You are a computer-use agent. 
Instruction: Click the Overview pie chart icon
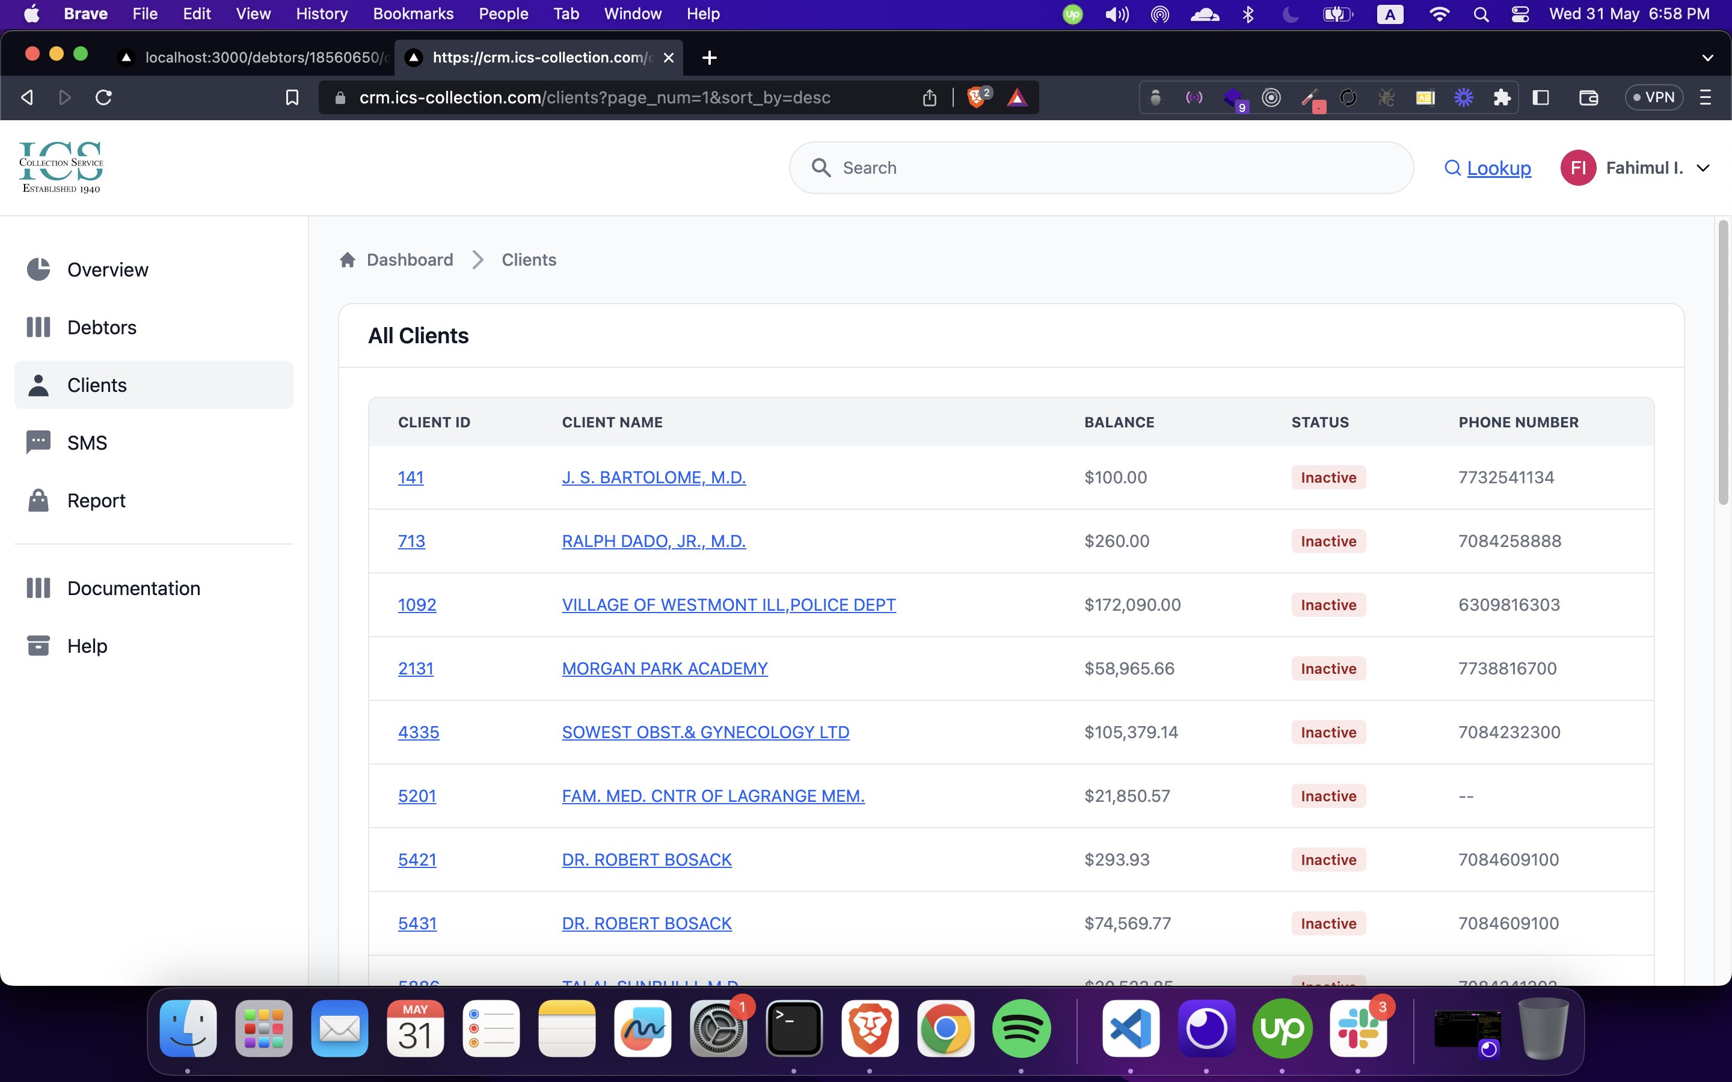point(38,270)
